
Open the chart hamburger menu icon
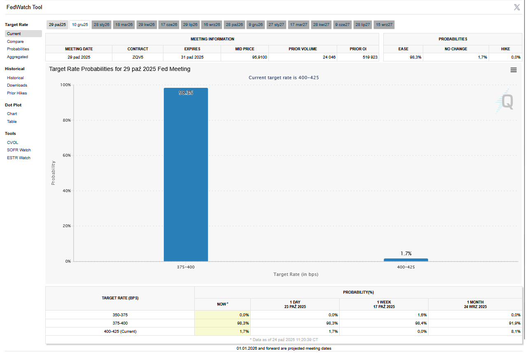click(513, 70)
